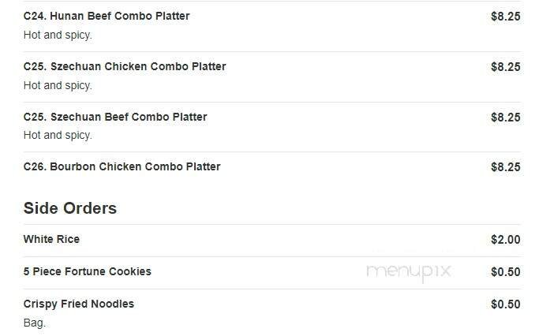Click the $2.00 White Rice price
Image resolution: width=550 pixels, height=336 pixels.
pos(505,240)
